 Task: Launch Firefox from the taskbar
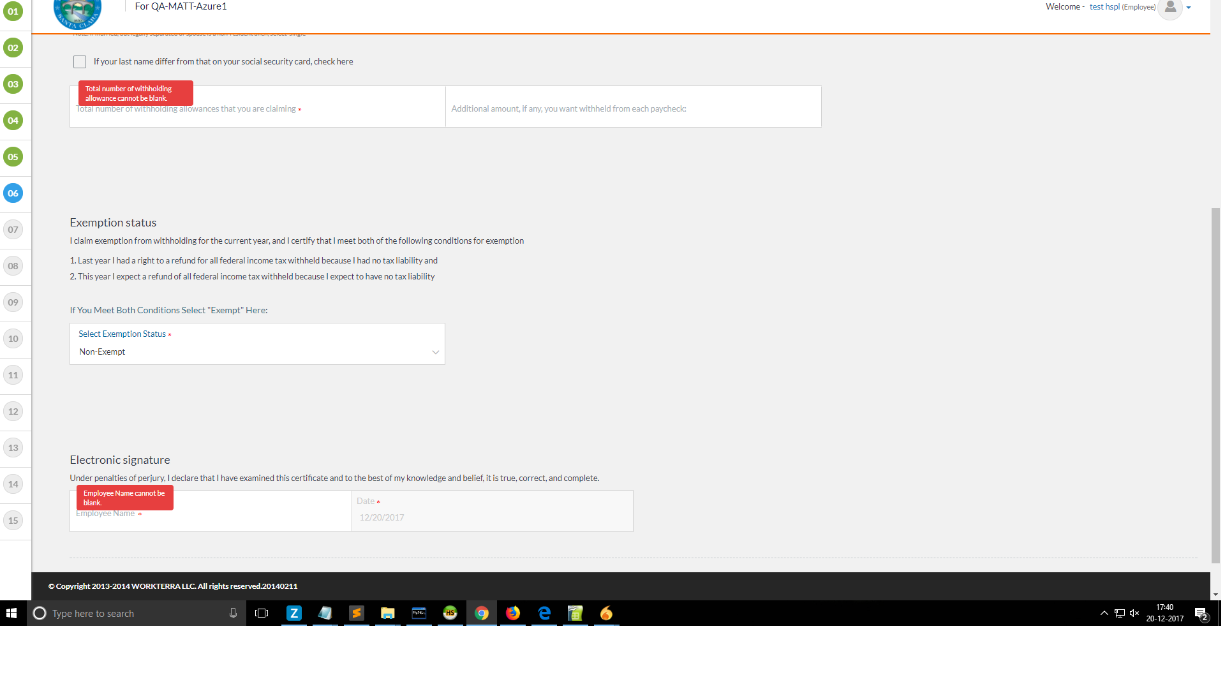click(x=513, y=613)
